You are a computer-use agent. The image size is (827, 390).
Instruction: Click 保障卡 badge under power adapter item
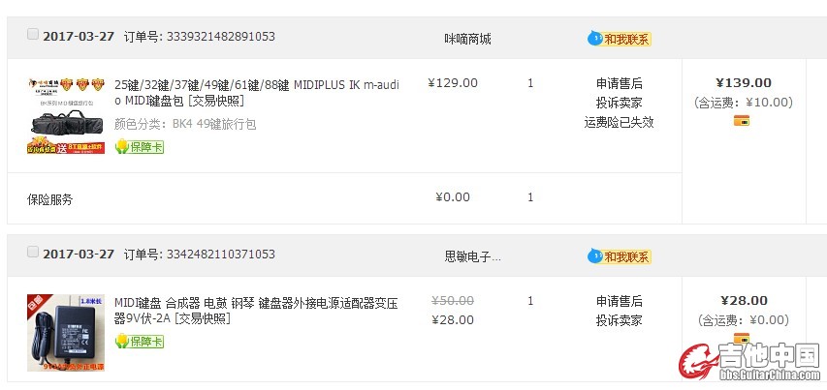(139, 341)
